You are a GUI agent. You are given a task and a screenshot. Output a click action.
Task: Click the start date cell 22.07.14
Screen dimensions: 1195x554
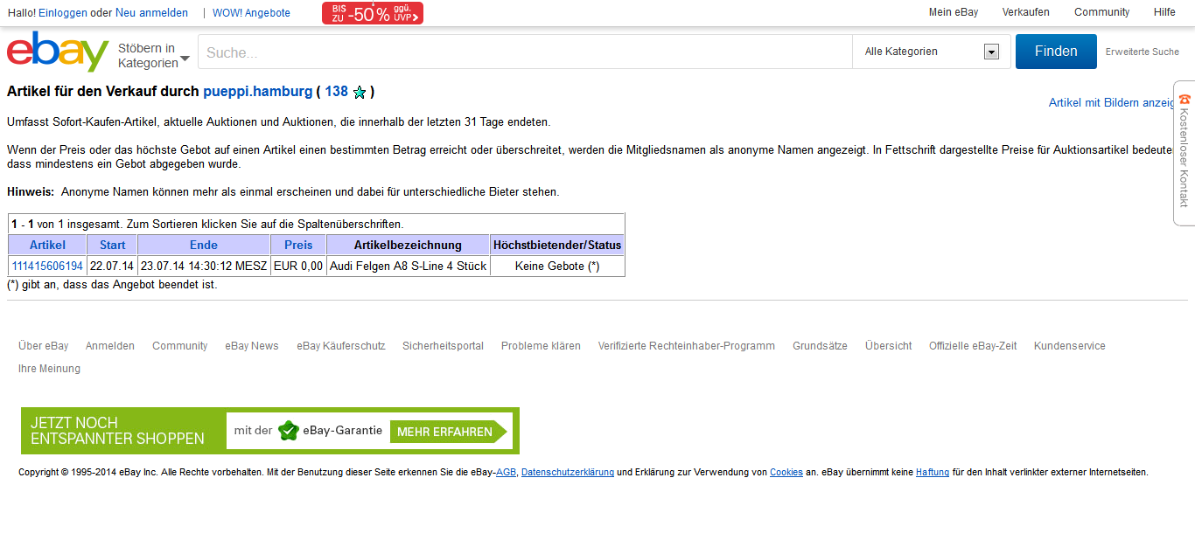(x=112, y=266)
